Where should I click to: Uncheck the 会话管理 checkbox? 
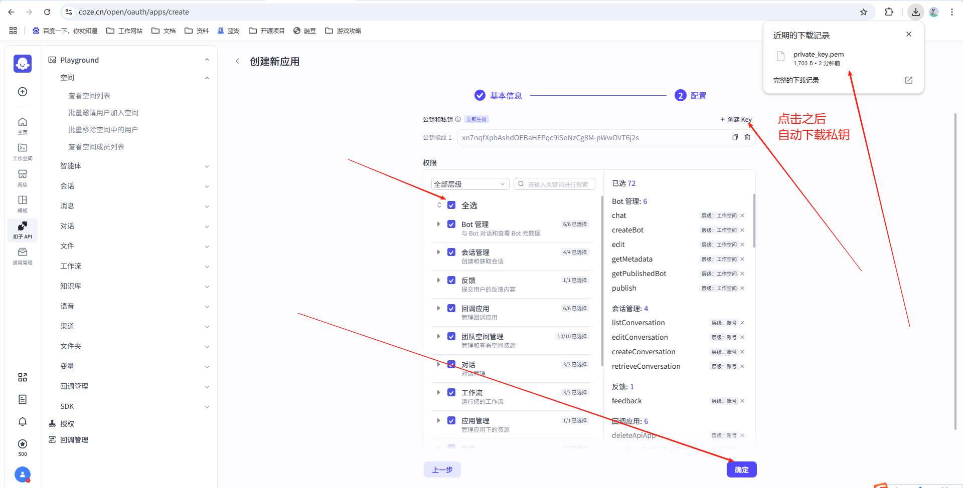coord(451,252)
